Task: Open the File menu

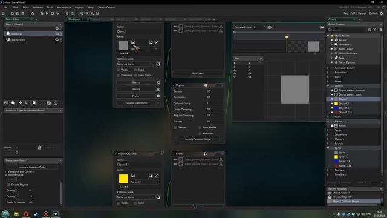Action: click(5, 7)
